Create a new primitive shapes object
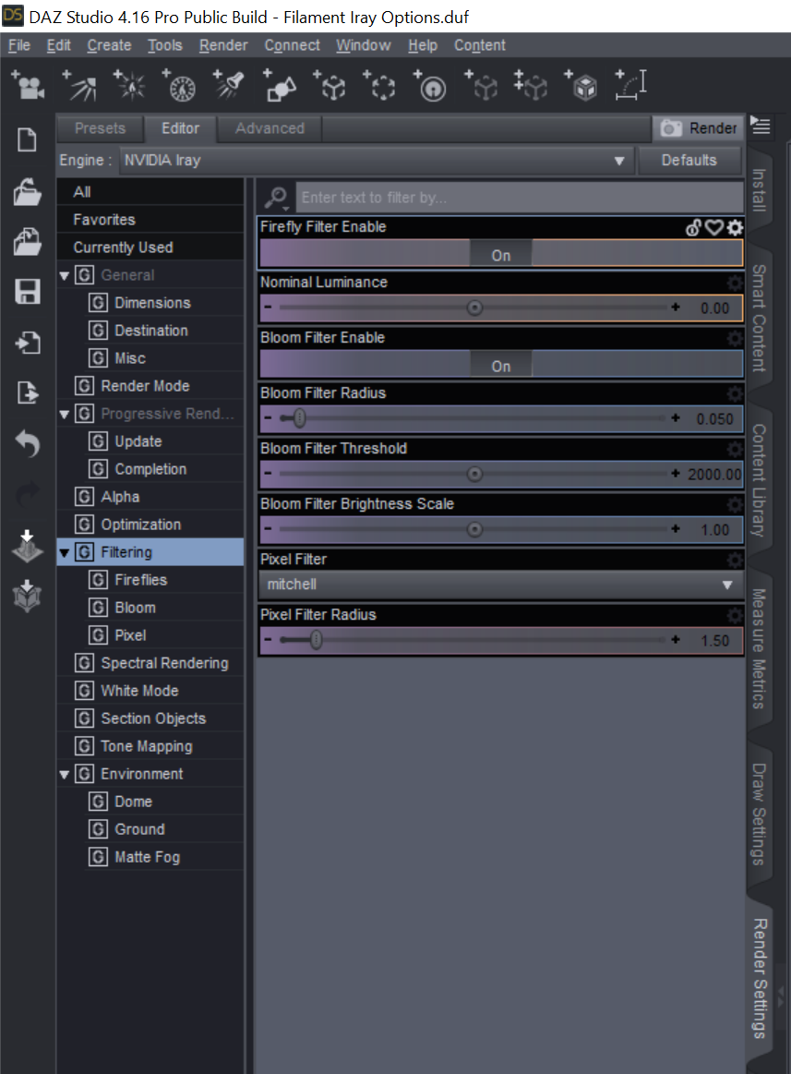 pos(280,86)
